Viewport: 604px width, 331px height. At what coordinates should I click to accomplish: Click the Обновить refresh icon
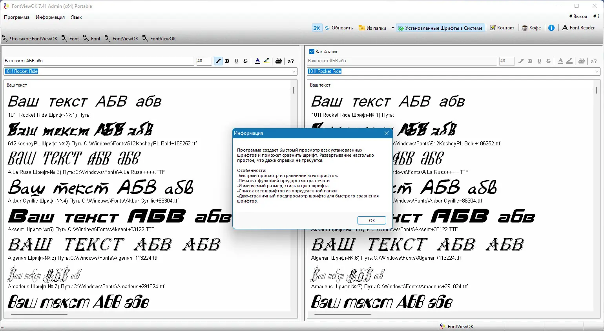(x=327, y=28)
